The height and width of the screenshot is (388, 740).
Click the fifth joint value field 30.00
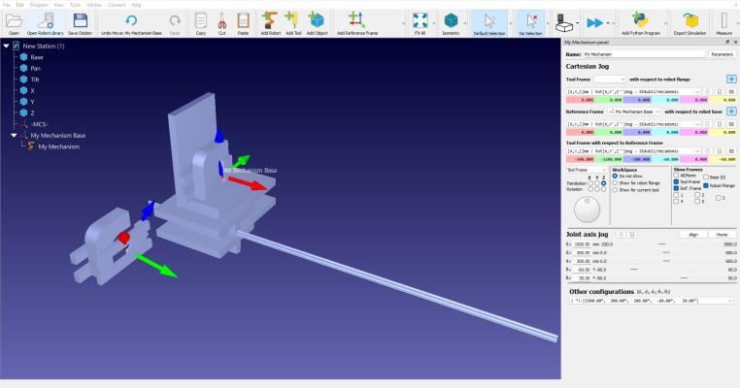coord(582,278)
